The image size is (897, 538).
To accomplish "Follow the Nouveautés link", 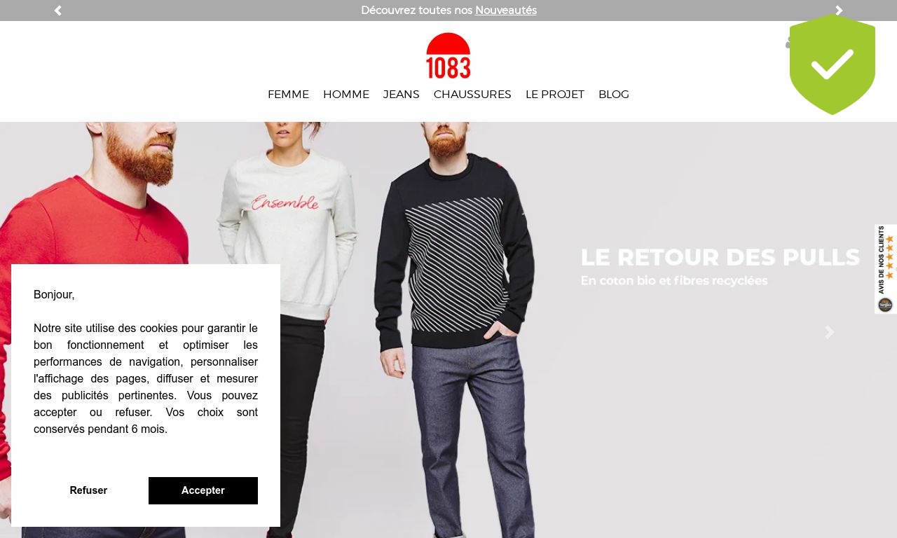I will (x=506, y=11).
